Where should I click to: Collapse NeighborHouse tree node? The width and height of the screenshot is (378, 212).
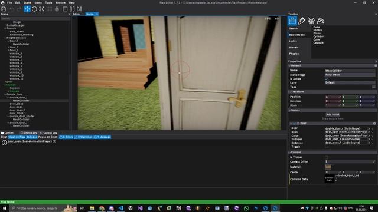5,38
